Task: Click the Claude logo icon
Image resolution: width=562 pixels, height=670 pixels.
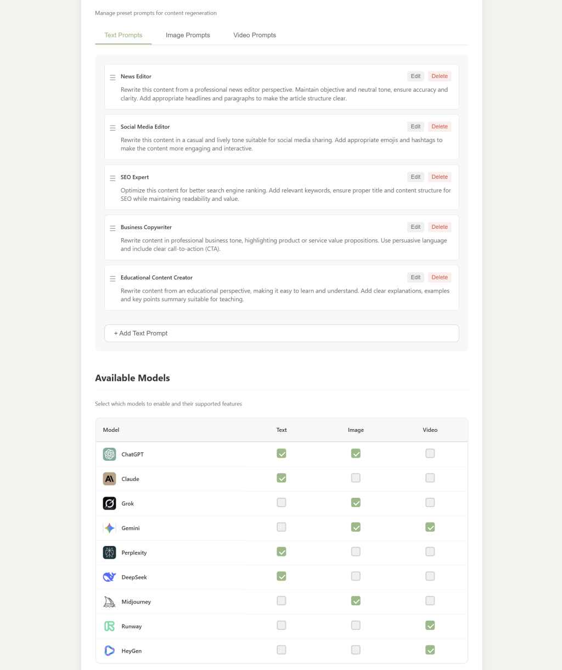Action: click(109, 479)
